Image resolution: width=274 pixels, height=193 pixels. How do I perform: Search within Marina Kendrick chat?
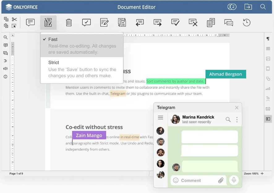click(x=228, y=120)
